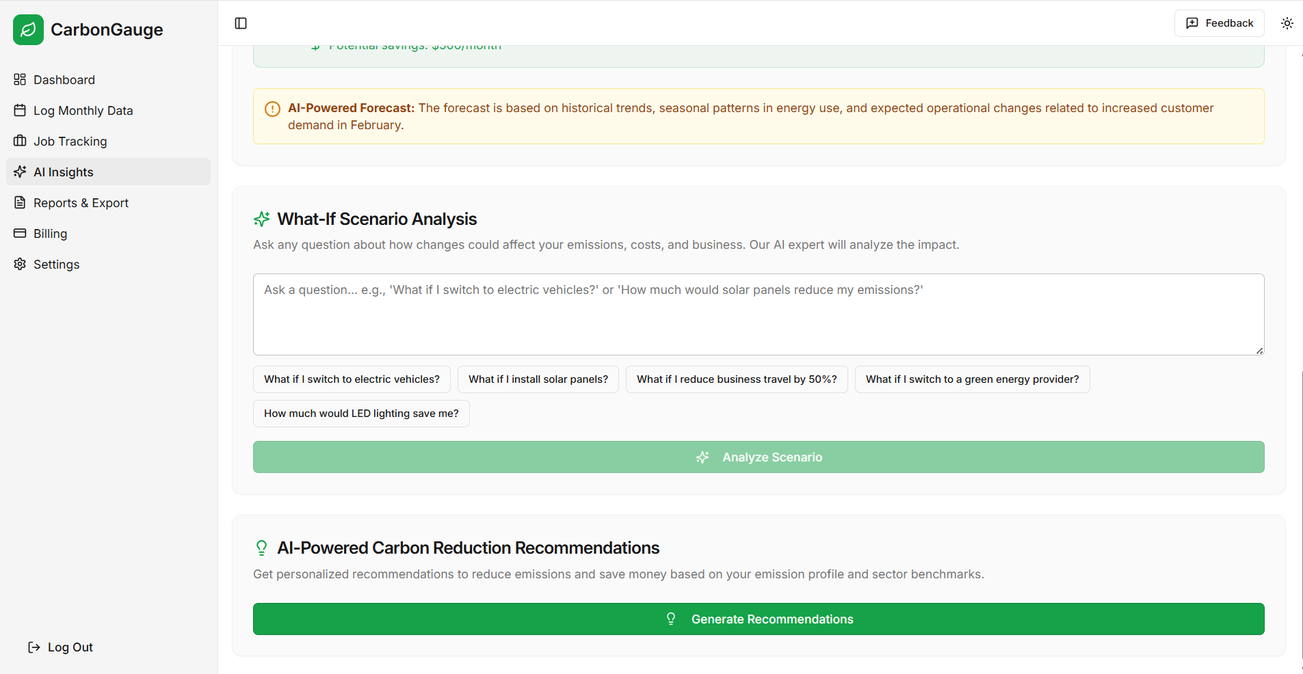Open the Feedback dialog
The image size is (1303, 674).
[x=1219, y=23]
